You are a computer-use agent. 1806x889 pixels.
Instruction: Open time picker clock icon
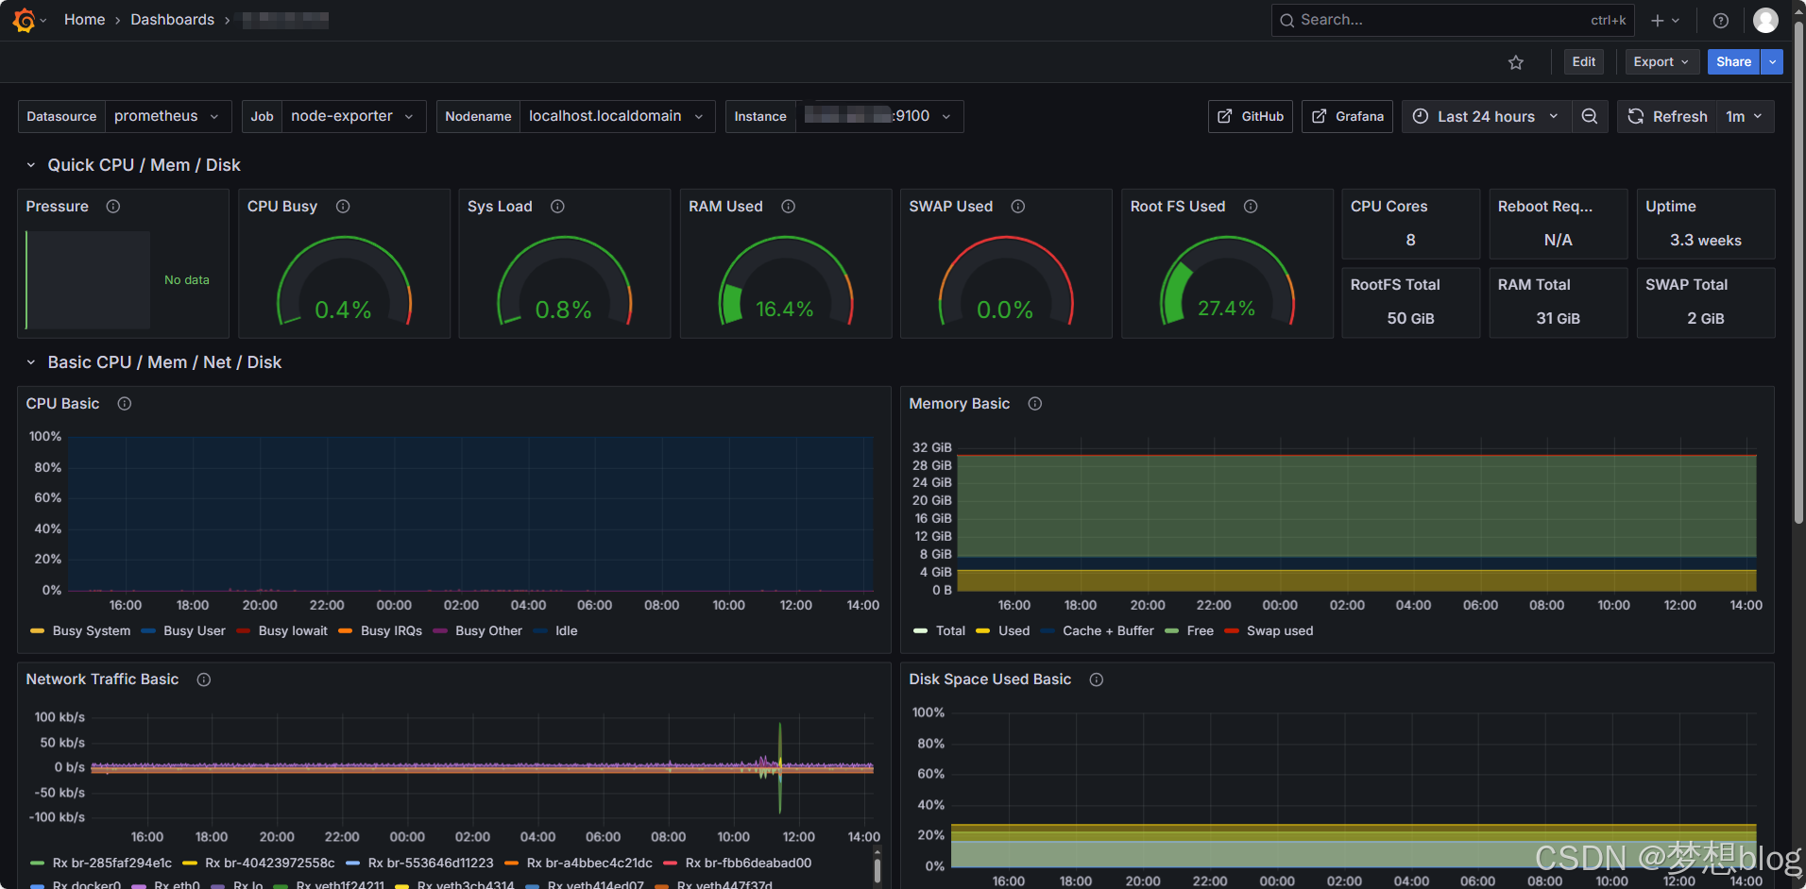(1420, 116)
